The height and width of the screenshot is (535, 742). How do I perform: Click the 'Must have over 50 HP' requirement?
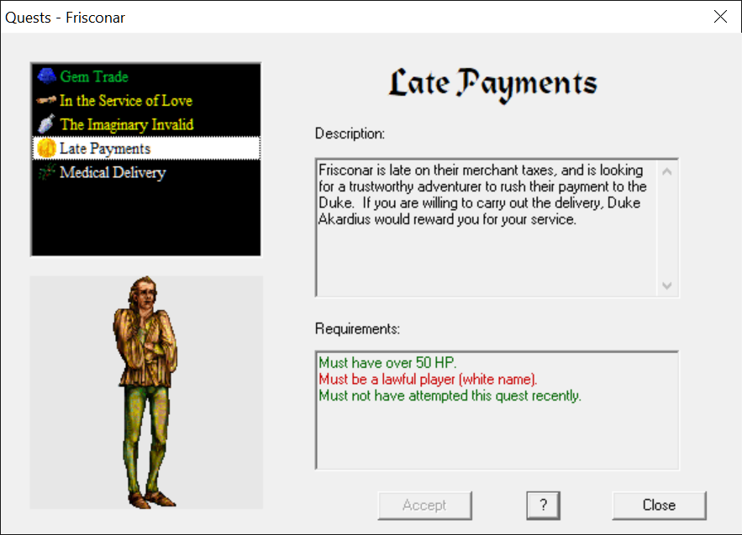[387, 364]
